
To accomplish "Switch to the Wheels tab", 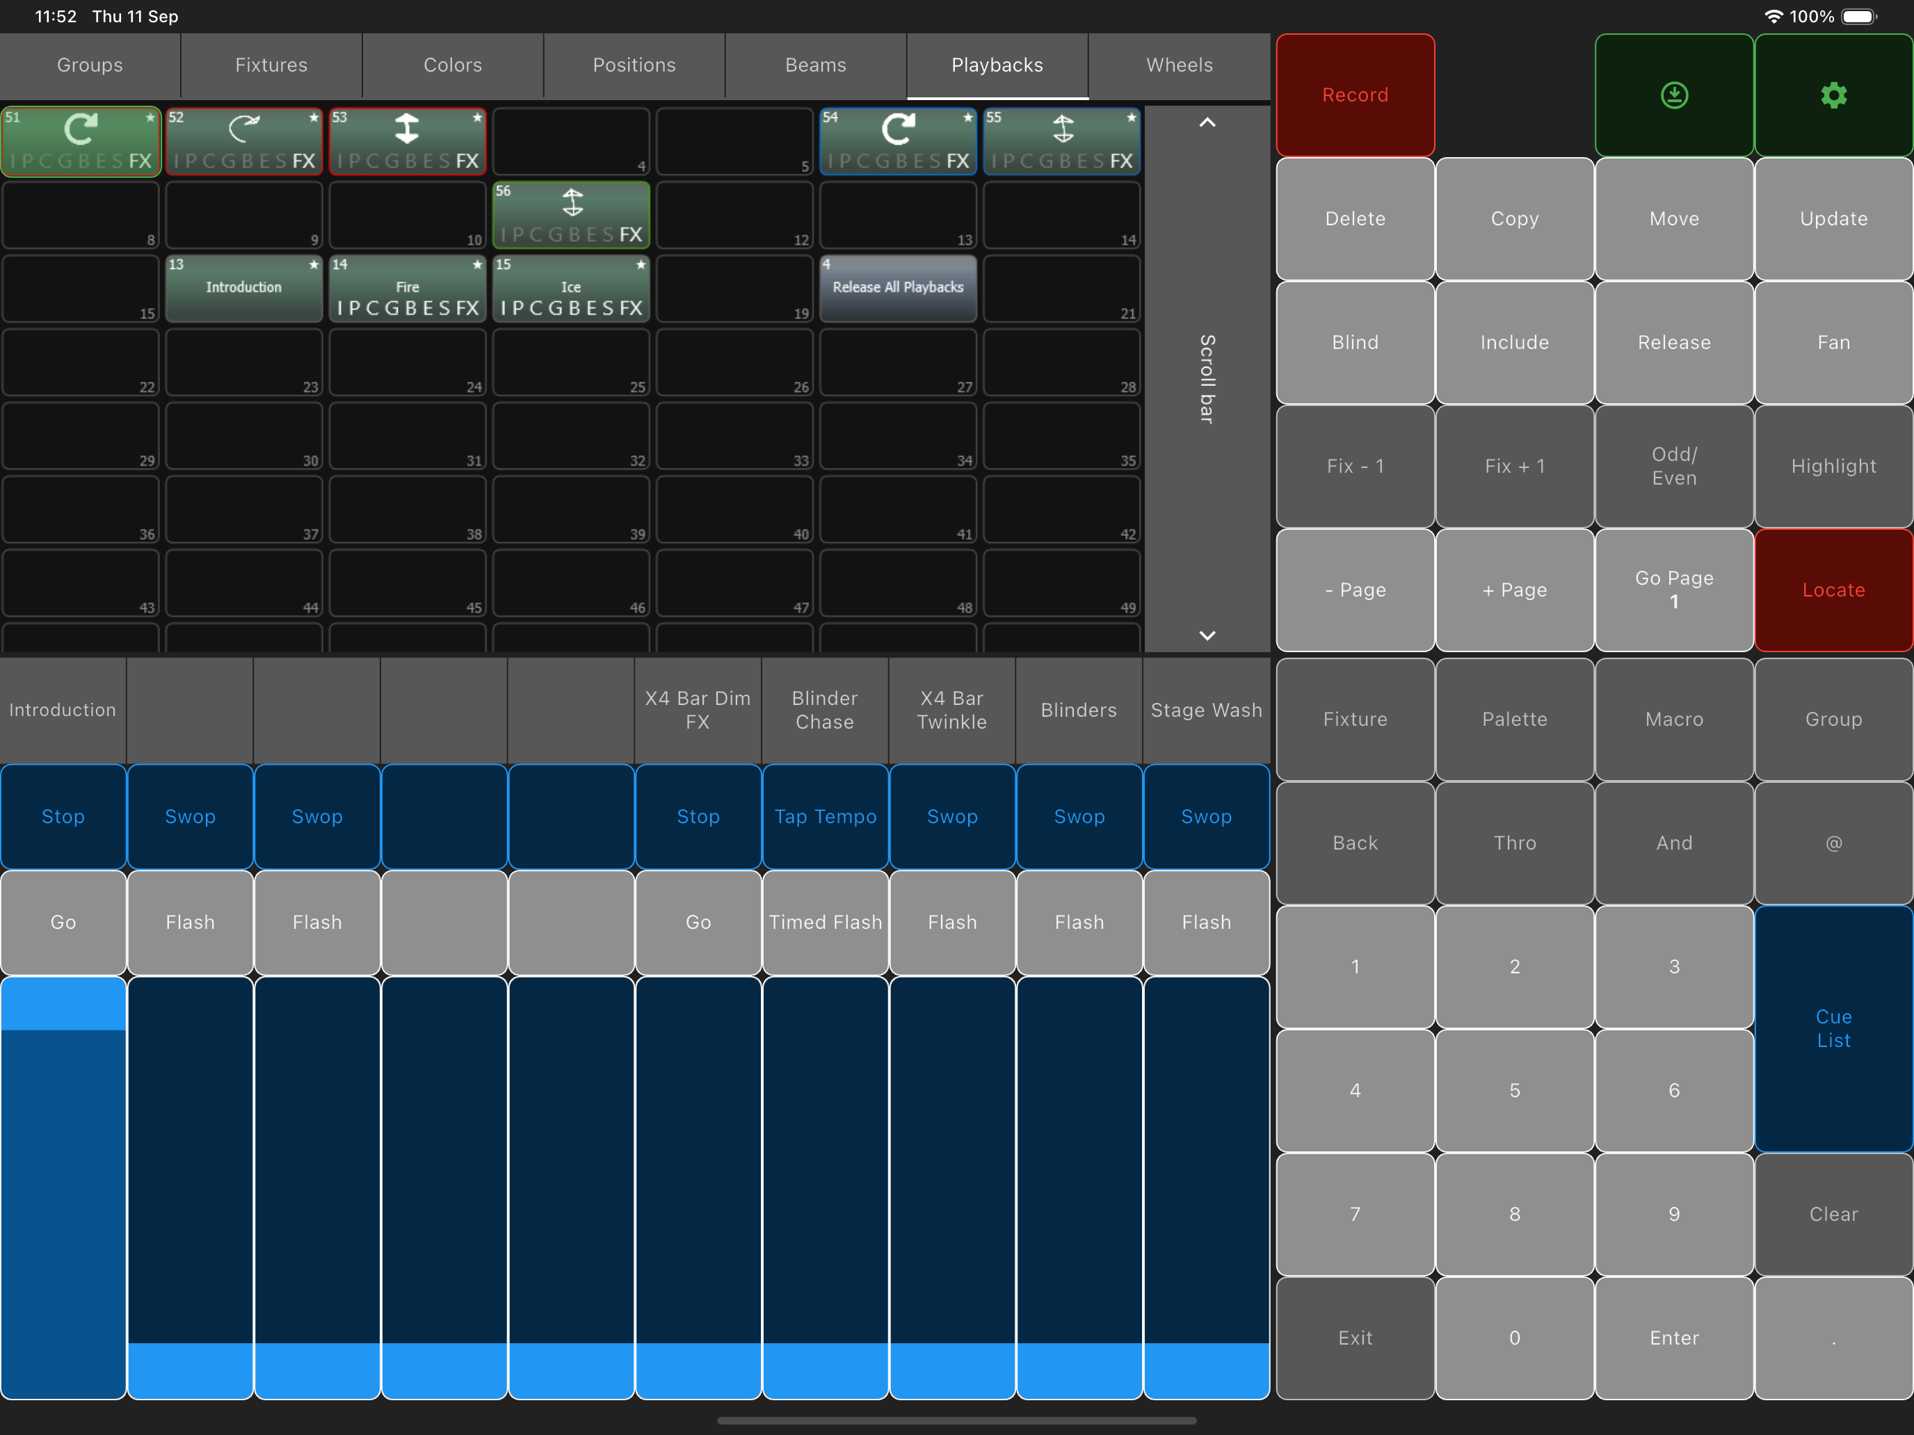I will pyautogui.click(x=1180, y=66).
